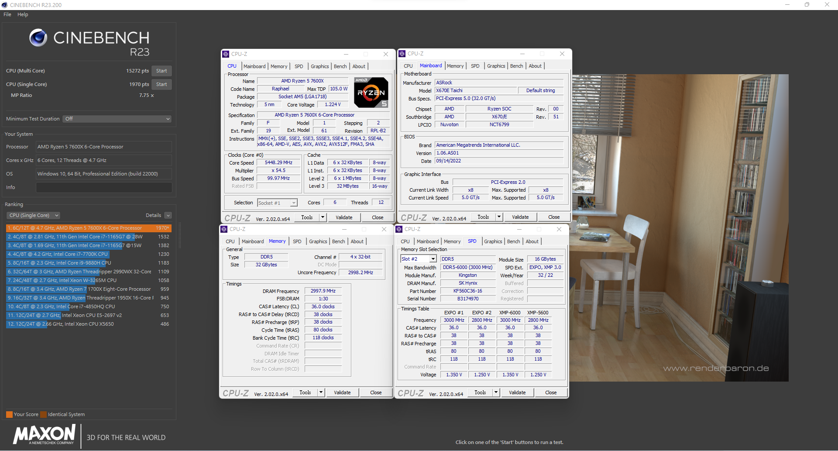The image size is (838, 451).
Task: Open Tools dropdown arrow in CPU tab window
Action: pyautogui.click(x=323, y=217)
